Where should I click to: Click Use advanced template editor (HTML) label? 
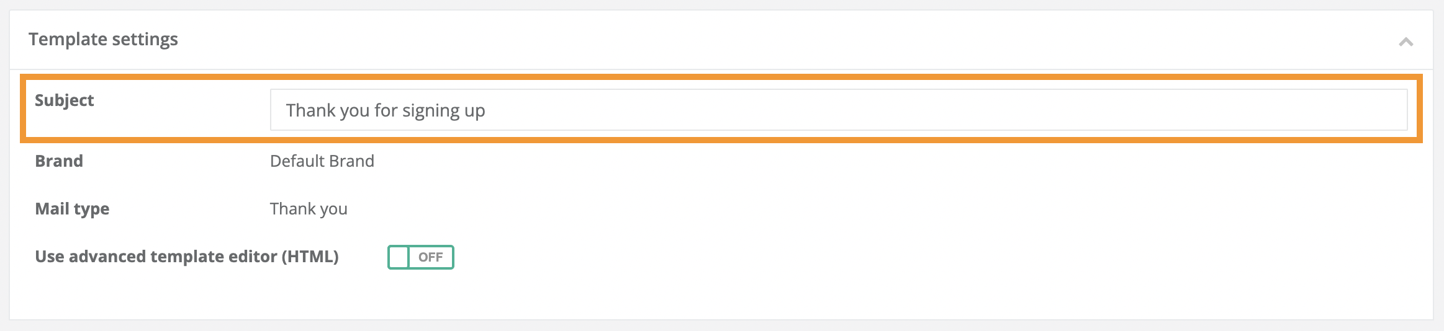click(x=186, y=257)
